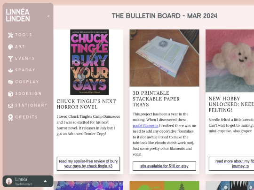254x190 pixels.
Task: Click the Tools wrench-and-screwdriver icon
Action: 10,35
